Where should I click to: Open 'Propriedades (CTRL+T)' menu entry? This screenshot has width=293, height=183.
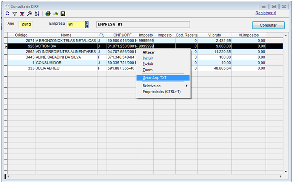click(161, 91)
